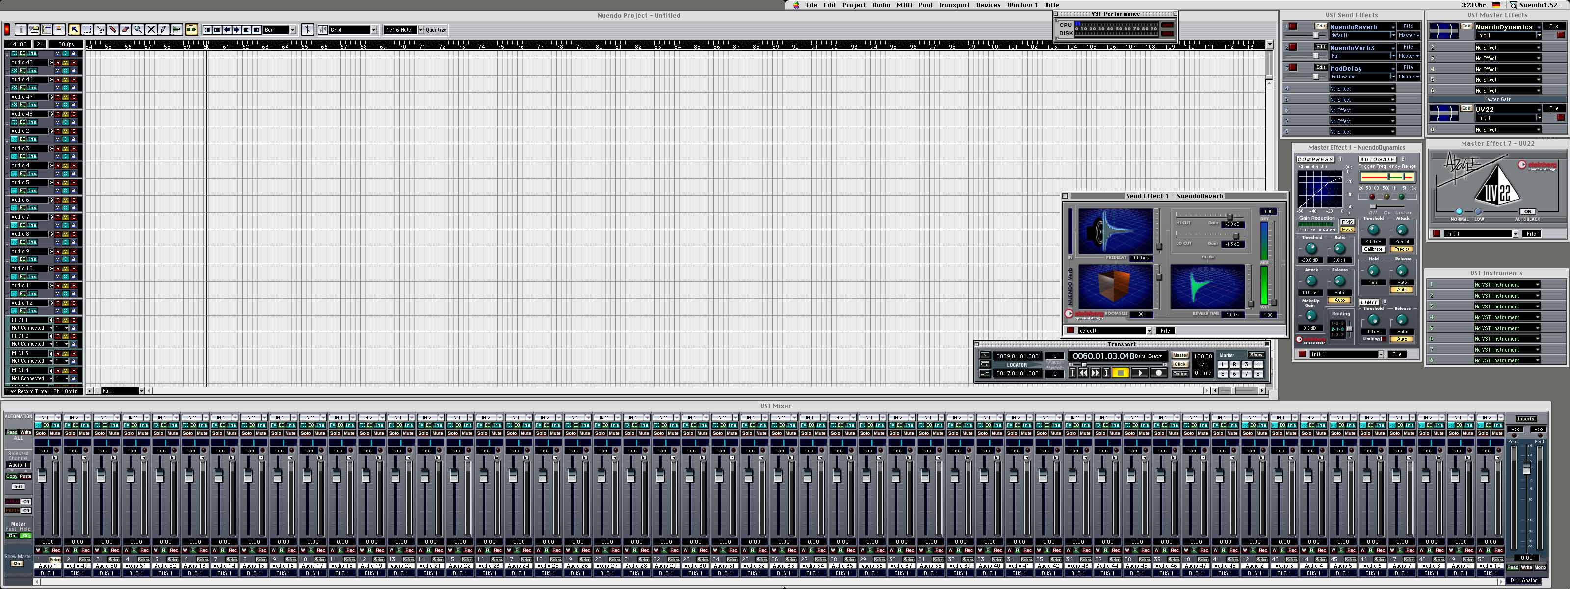Open the Grid snap-mode dropdown
1570x589 pixels.
pos(353,30)
